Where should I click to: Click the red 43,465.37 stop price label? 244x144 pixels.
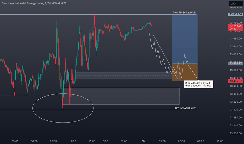[235, 81]
